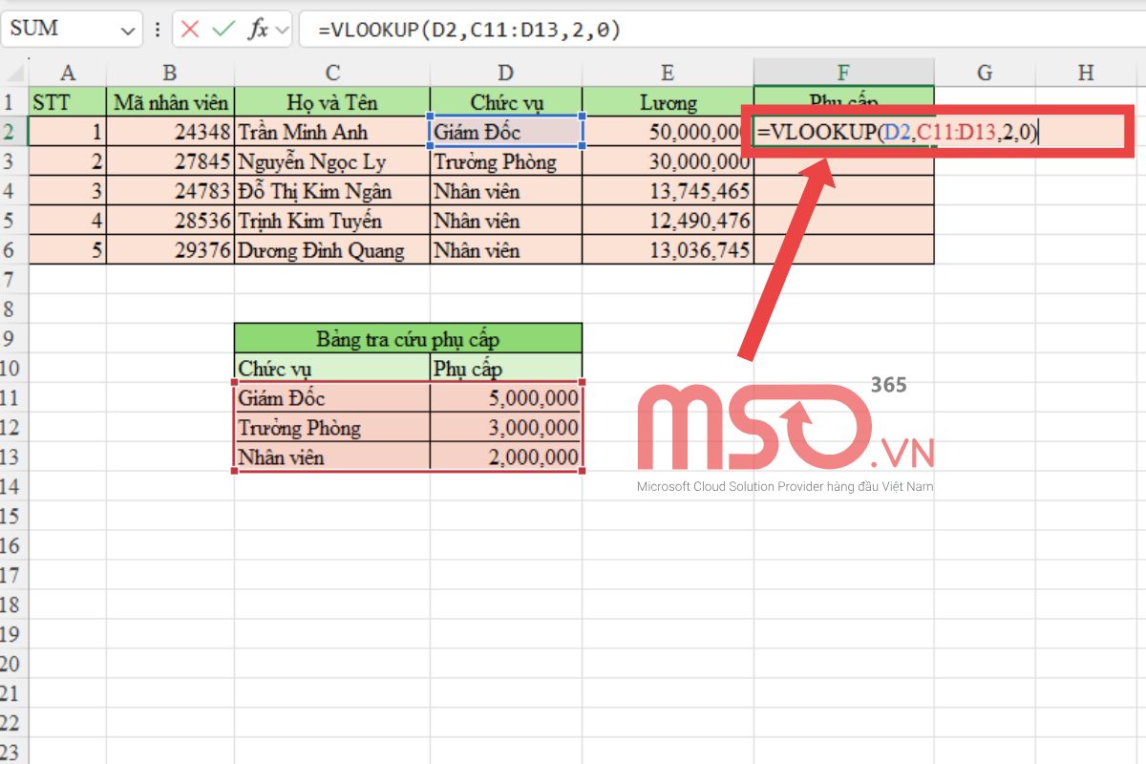The width and height of the screenshot is (1146, 764).
Task: Select the cell with employee code 28536
Action: tap(170, 221)
